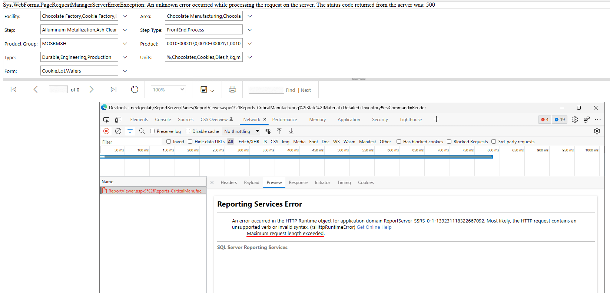The image size is (610, 298).
Task: Click the clear network log icon
Action: click(x=118, y=131)
